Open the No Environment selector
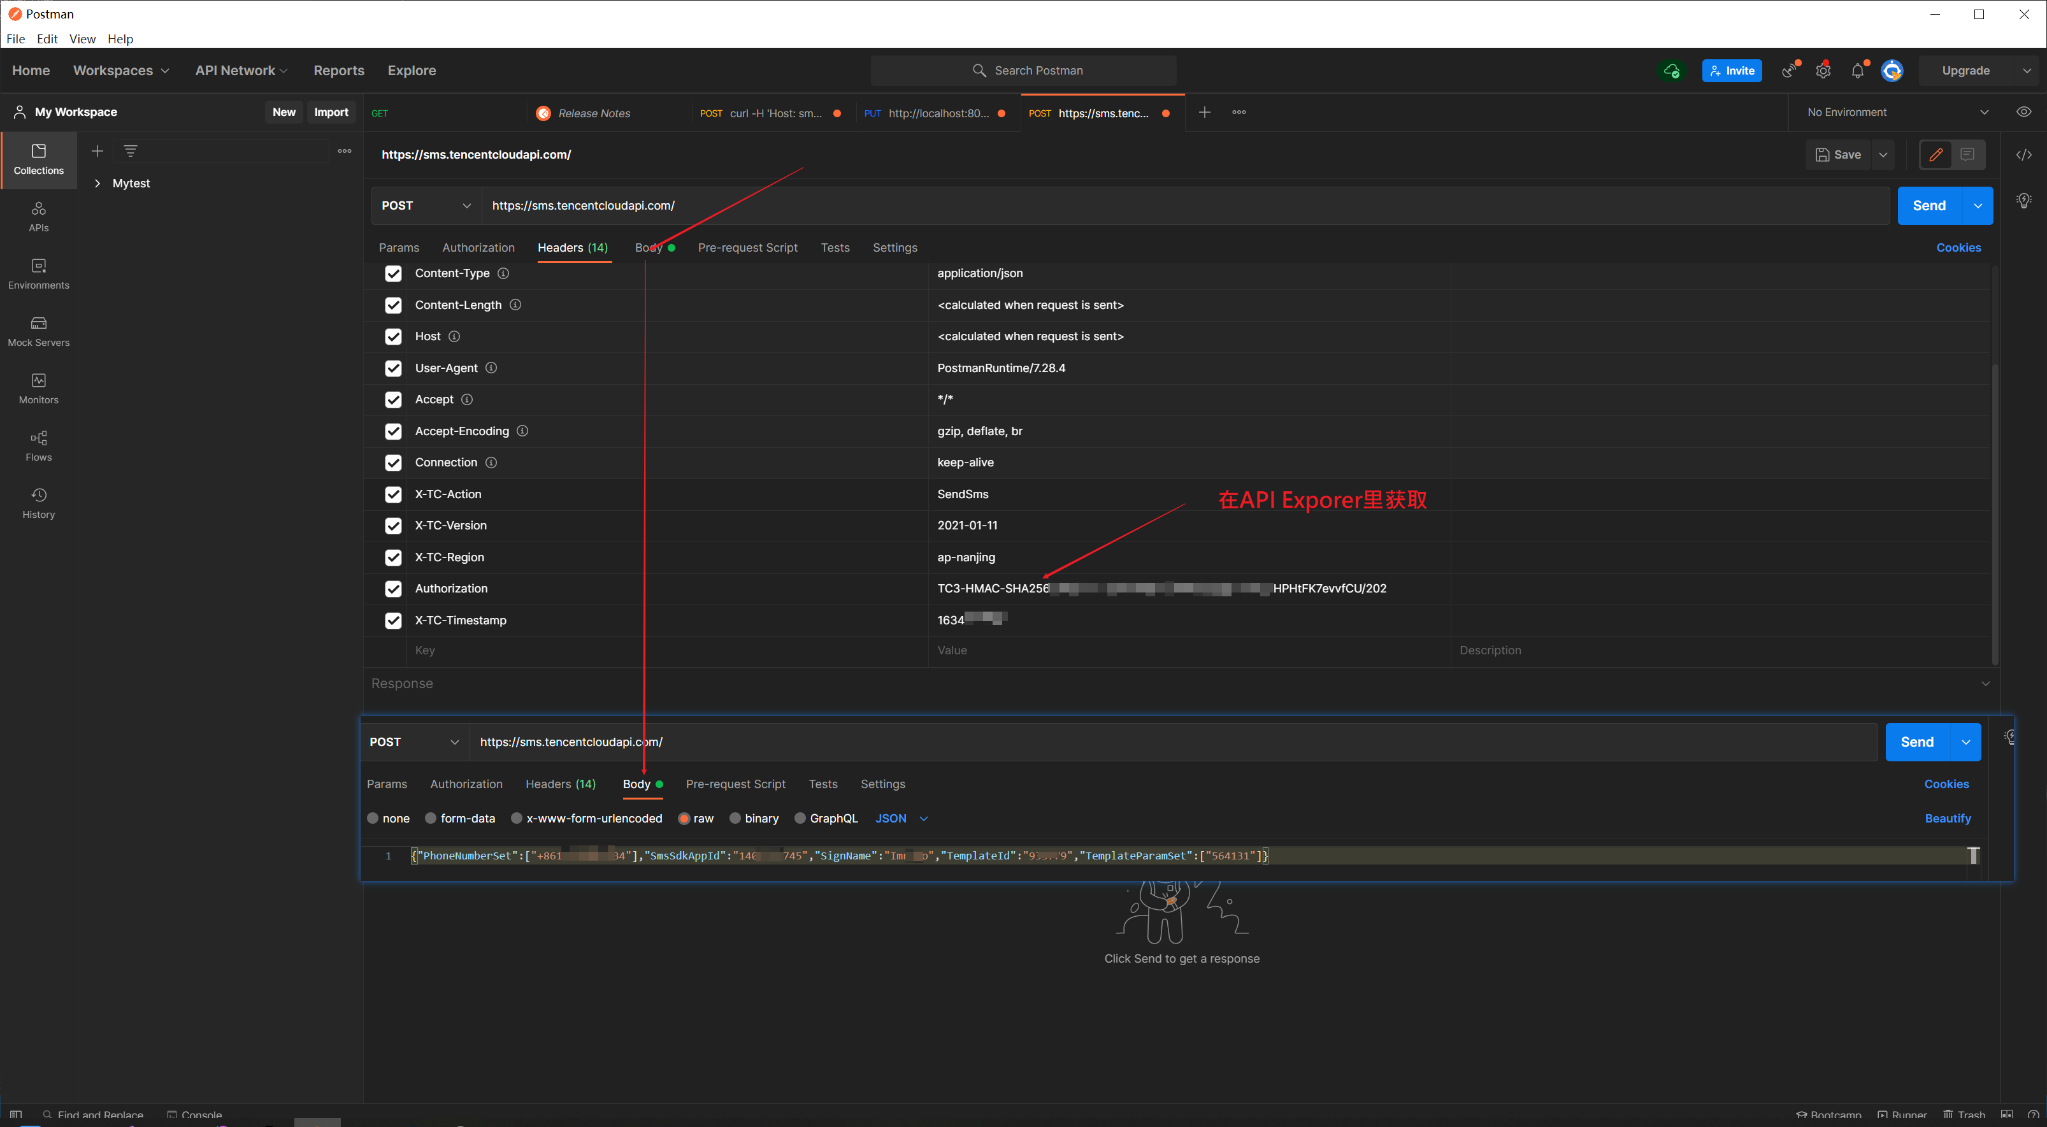The height and width of the screenshot is (1127, 2047). [x=1897, y=112]
